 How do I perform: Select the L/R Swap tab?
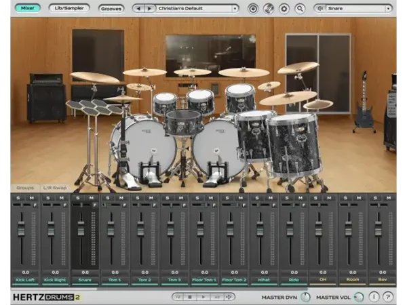pos(55,188)
